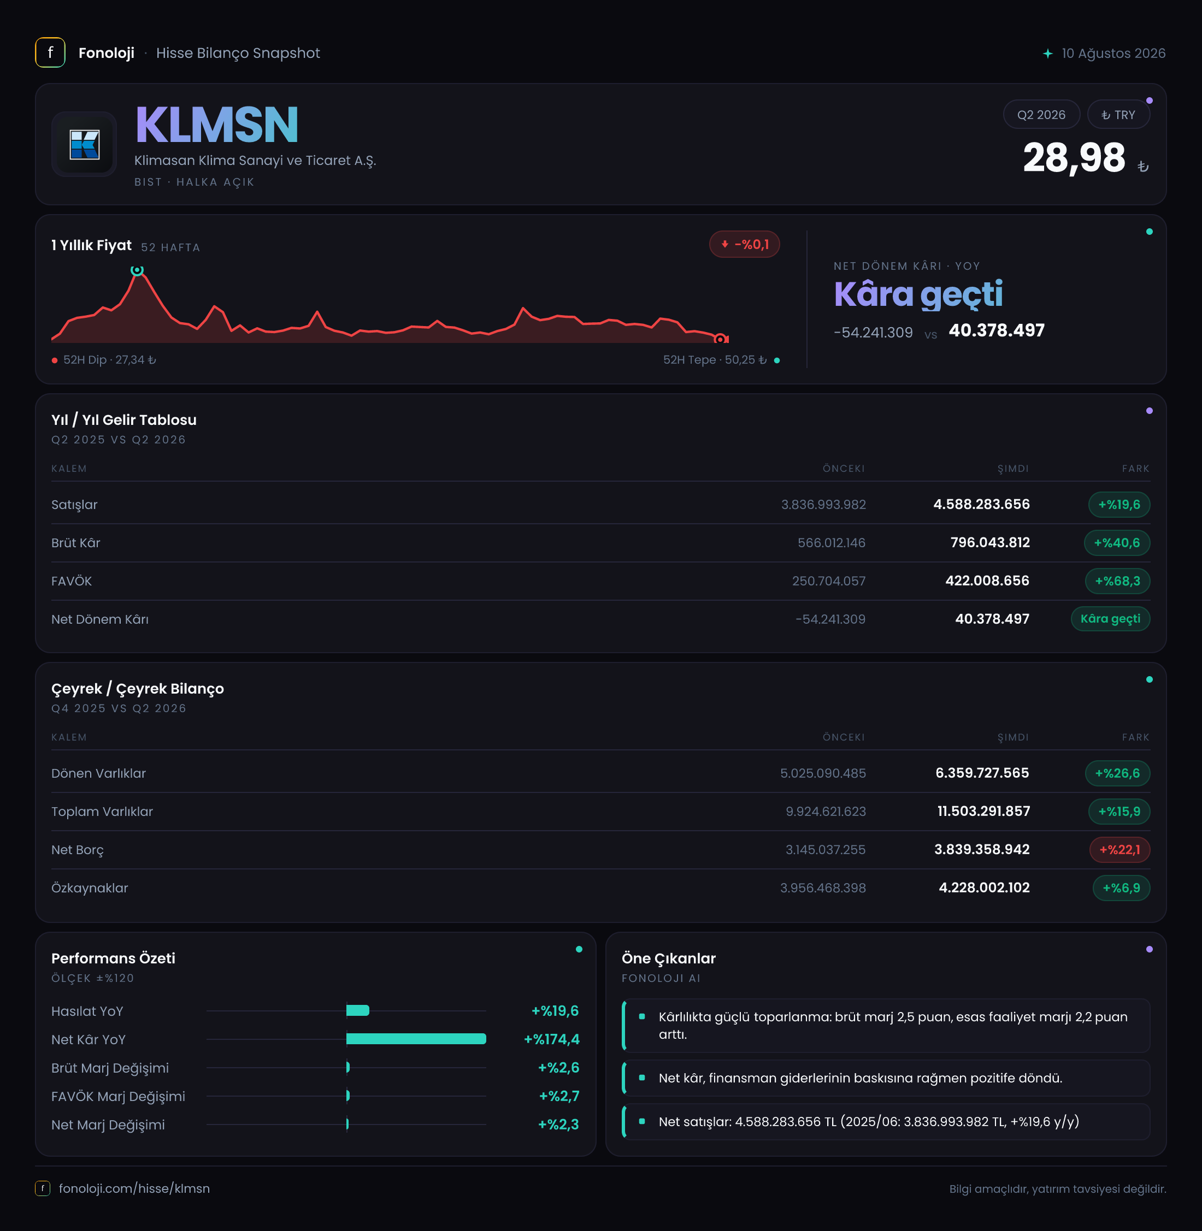Click the FAVÖK previous value 250.704.057
Image resolution: width=1202 pixels, height=1231 pixels.
[x=828, y=581]
